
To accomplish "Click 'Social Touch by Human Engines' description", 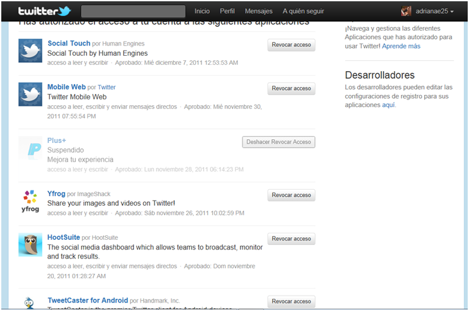I will 98,53.
